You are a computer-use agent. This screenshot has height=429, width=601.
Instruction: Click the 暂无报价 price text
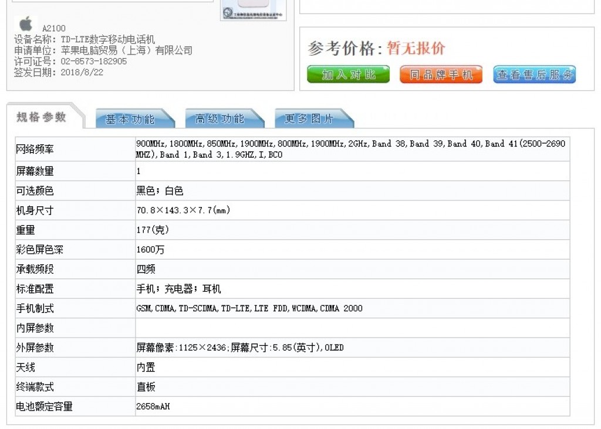pyautogui.click(x=416, y=49)
